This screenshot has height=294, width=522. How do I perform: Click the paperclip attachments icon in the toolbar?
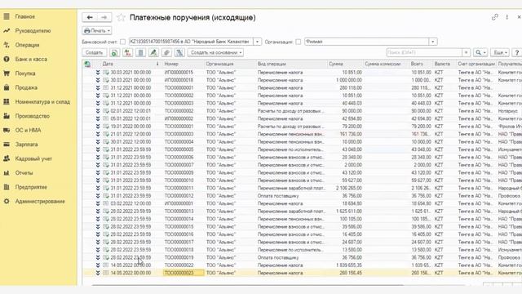point(166,52)
